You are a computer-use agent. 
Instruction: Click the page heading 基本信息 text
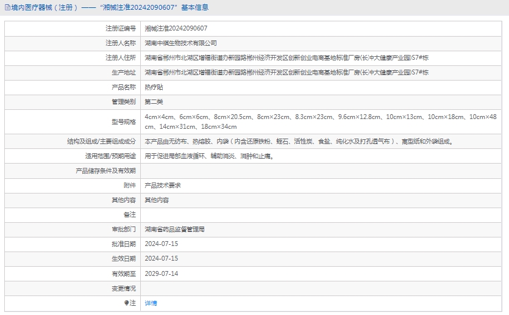pyautogui.click(x=195, y=7)
